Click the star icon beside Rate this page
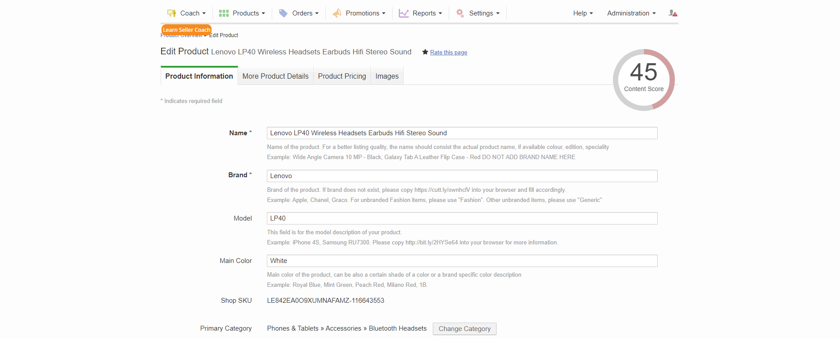Viewport: 840px width, 339px height. point(425,52)
